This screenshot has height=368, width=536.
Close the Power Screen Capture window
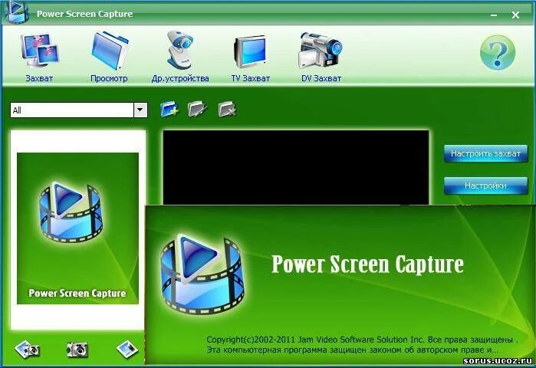pos(515,15)
